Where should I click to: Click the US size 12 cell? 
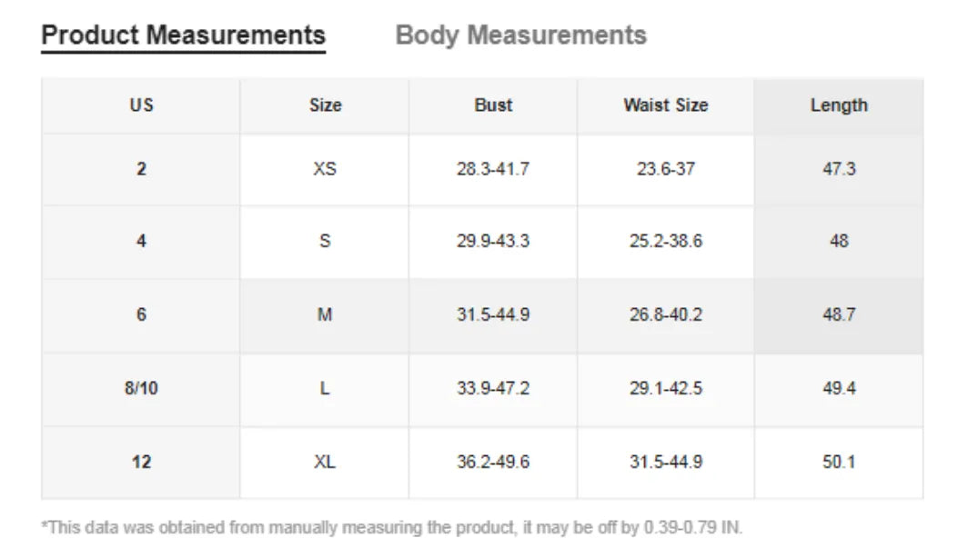pyautogui.click(x=141, y=463)
